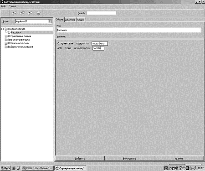Click the Удалить button
This screenshot has height=171, width=205.
[x=179, y=158]
